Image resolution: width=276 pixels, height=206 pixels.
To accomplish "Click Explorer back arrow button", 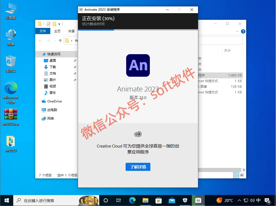I will click(40, 41).
